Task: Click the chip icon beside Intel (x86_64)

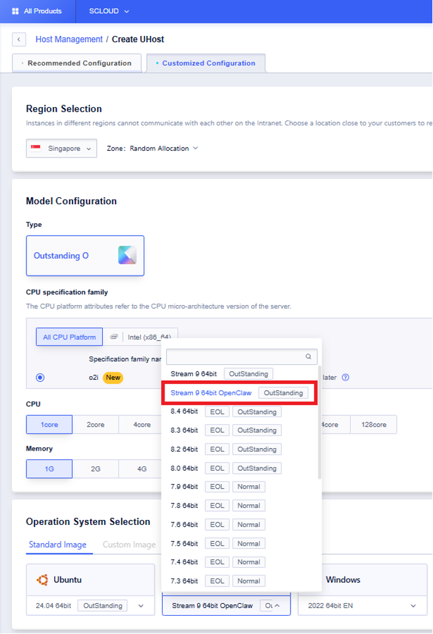Action: 114,337
